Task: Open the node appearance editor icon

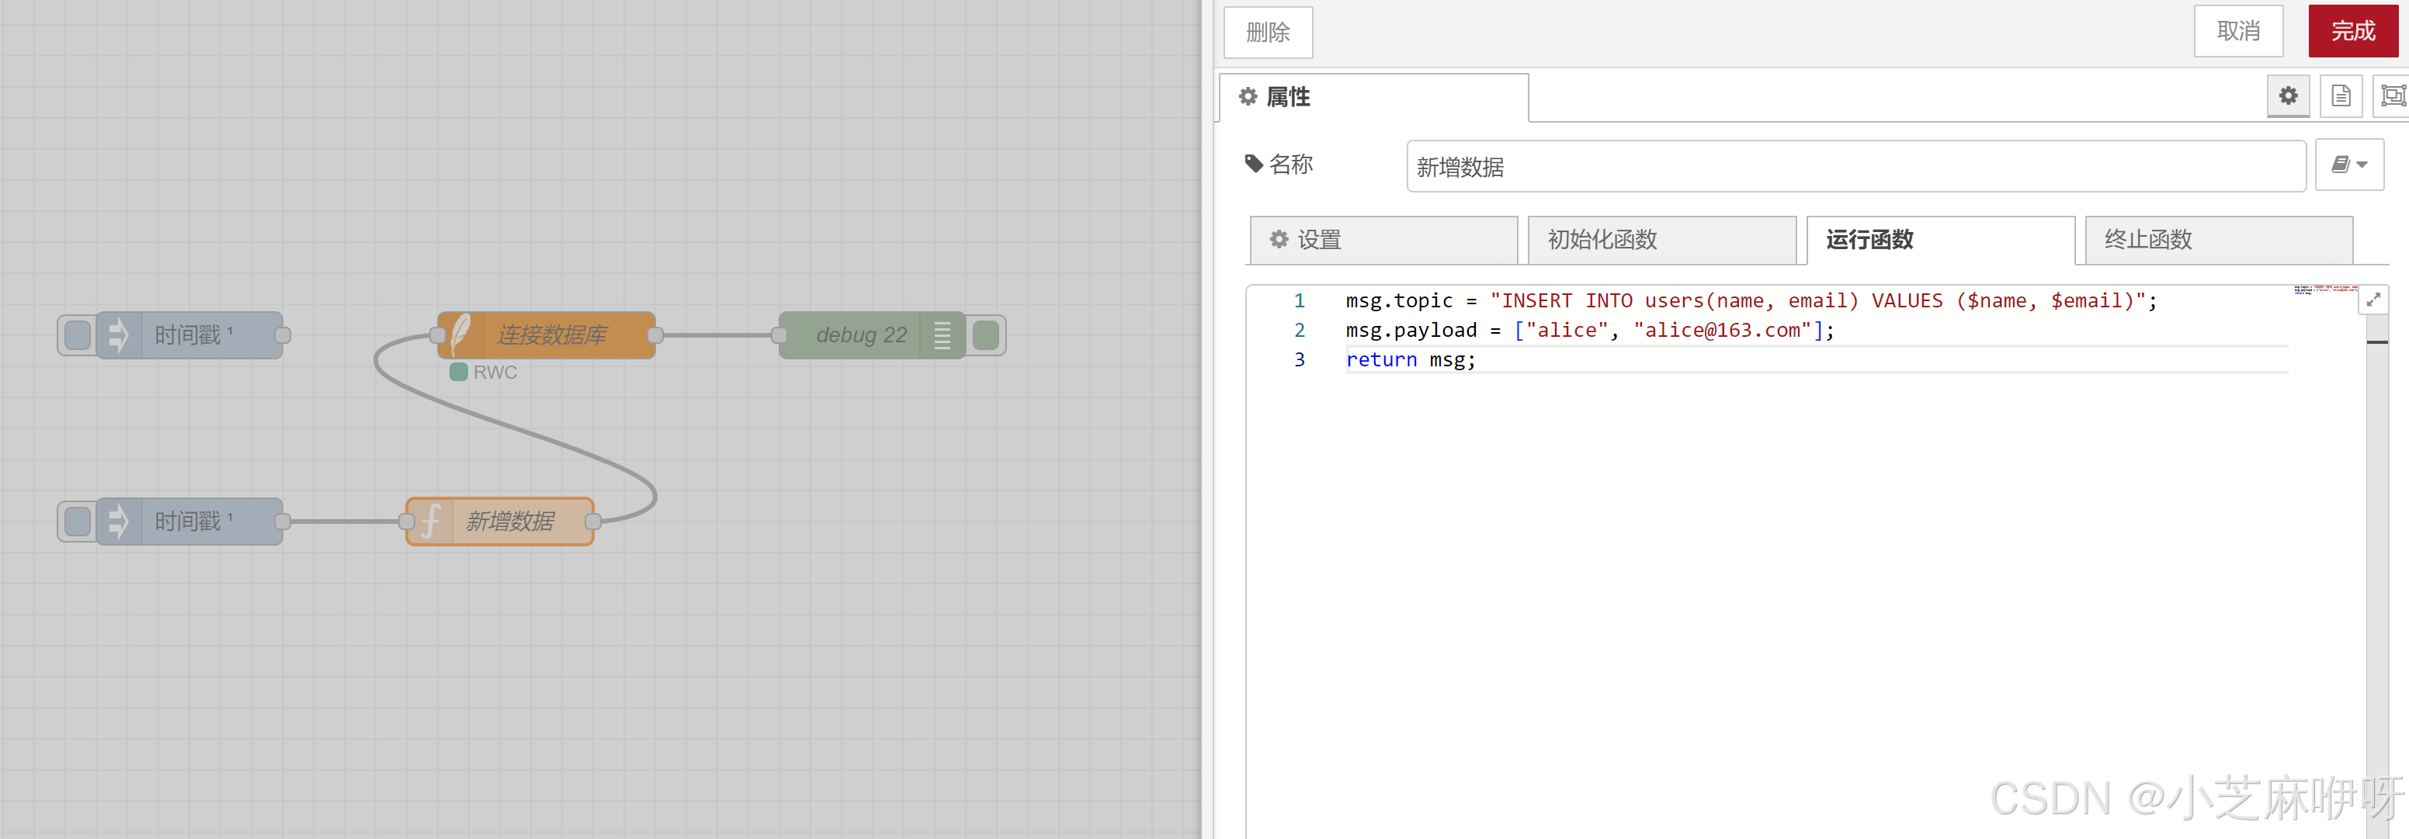Action: pos(2394,95)
